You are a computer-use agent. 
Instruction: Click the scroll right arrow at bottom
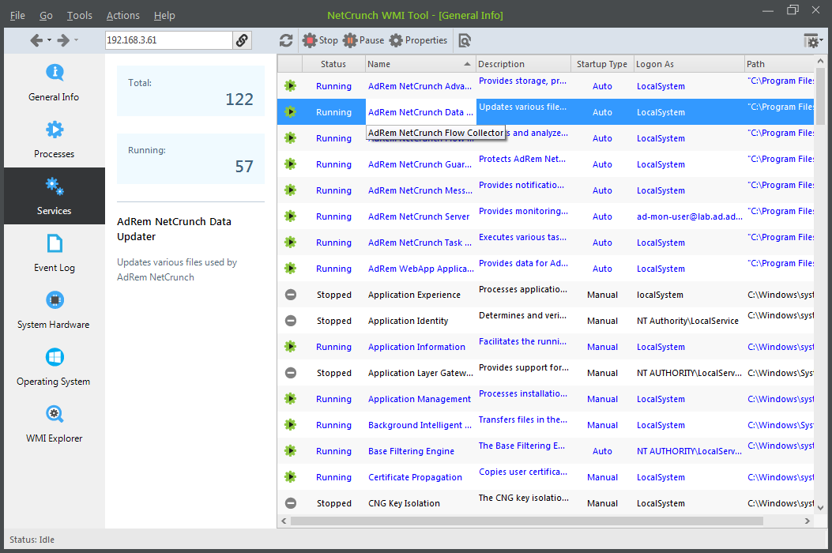tap(807, 521)
